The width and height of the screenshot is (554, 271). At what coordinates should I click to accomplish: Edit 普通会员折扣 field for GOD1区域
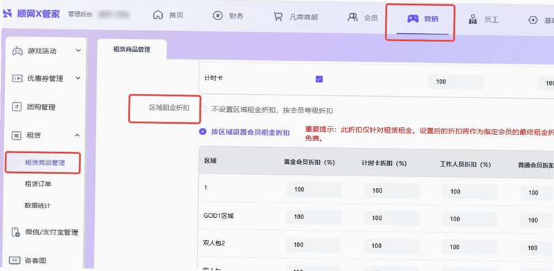537,220
